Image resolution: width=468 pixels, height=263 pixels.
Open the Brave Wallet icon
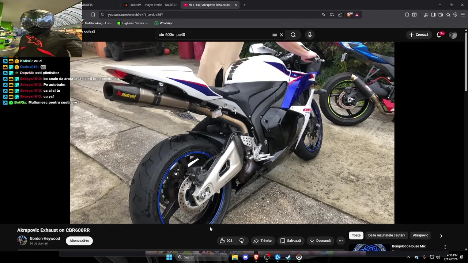click(x=441, y=15)
